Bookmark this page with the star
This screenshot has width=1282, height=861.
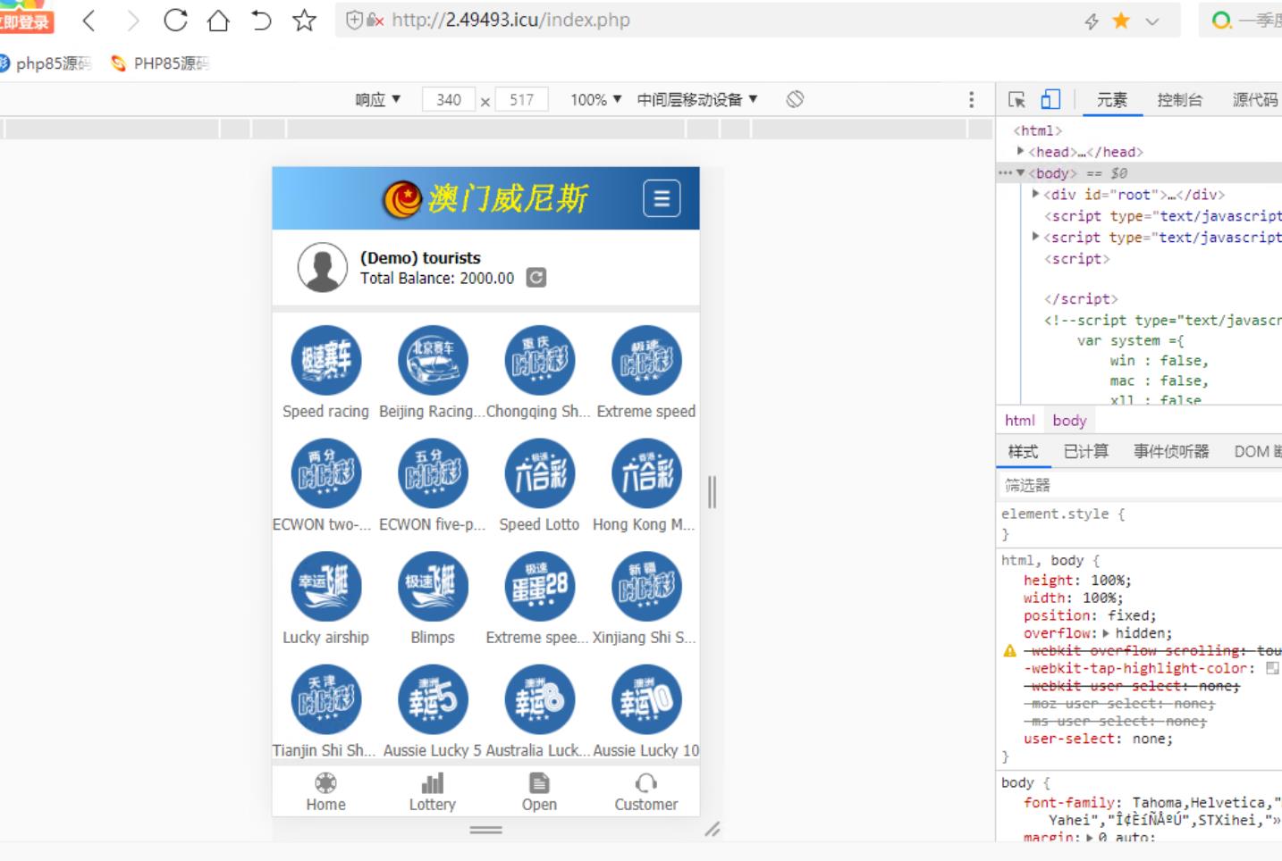click(x=304, y=20)
